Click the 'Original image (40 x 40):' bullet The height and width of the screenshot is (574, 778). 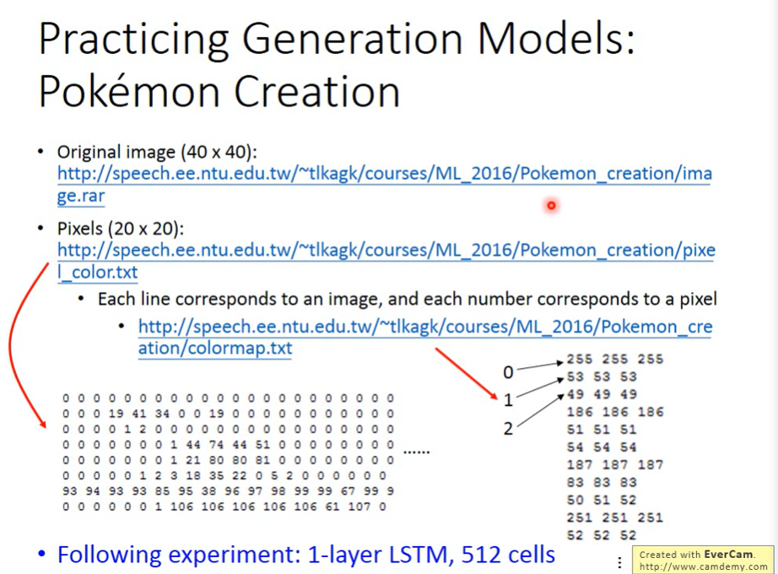click(x=157, y=152)
